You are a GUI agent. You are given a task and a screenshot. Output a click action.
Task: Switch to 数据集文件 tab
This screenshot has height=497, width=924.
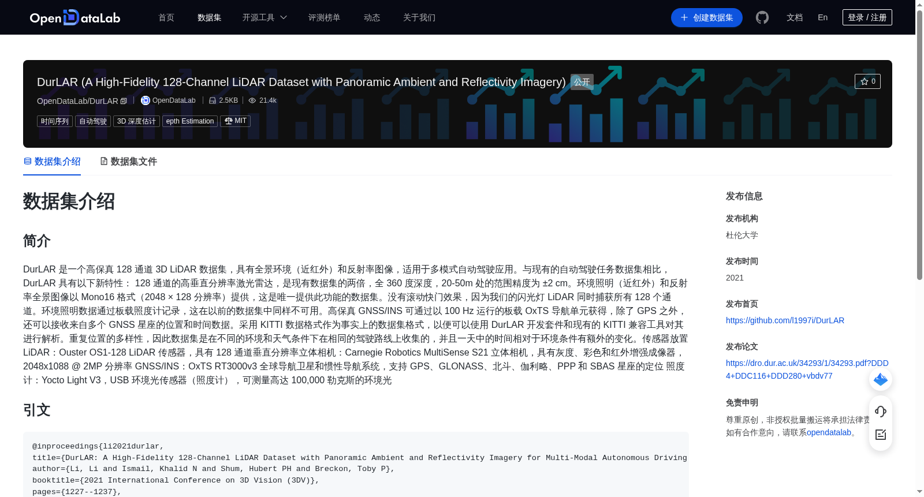pyautogui.click(x=128, y=162)
